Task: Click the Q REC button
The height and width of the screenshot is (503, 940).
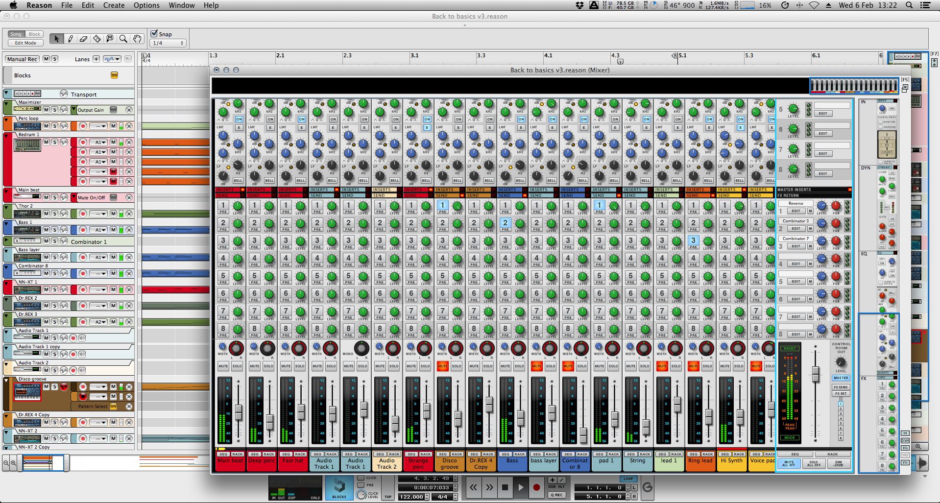Action: [556, 495]
